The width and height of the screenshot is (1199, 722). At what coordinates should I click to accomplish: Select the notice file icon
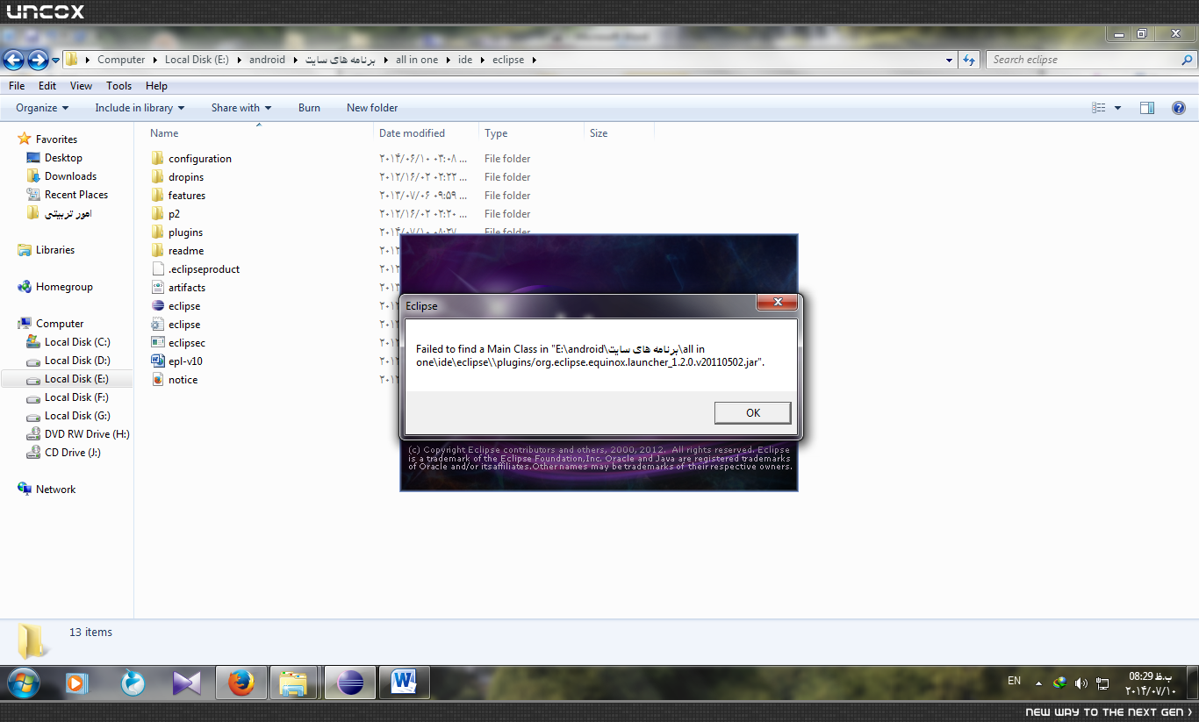pos(158,380)
